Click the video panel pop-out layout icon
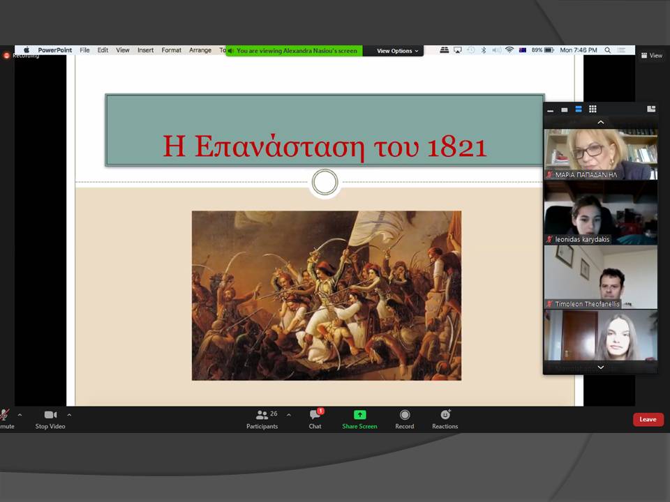 [x=651, y=109]
